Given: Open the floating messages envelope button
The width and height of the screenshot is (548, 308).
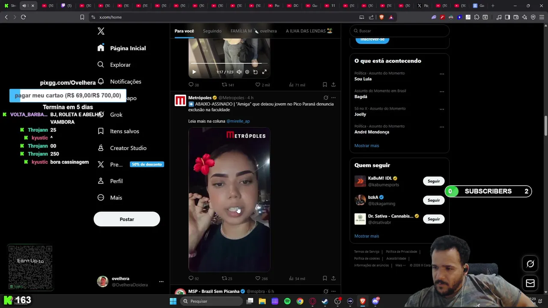Looking at the screenshot, I should coord(530,283).
